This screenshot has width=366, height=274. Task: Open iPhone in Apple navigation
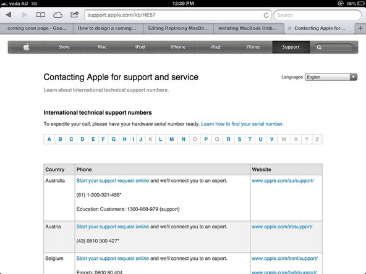[177, 47]
